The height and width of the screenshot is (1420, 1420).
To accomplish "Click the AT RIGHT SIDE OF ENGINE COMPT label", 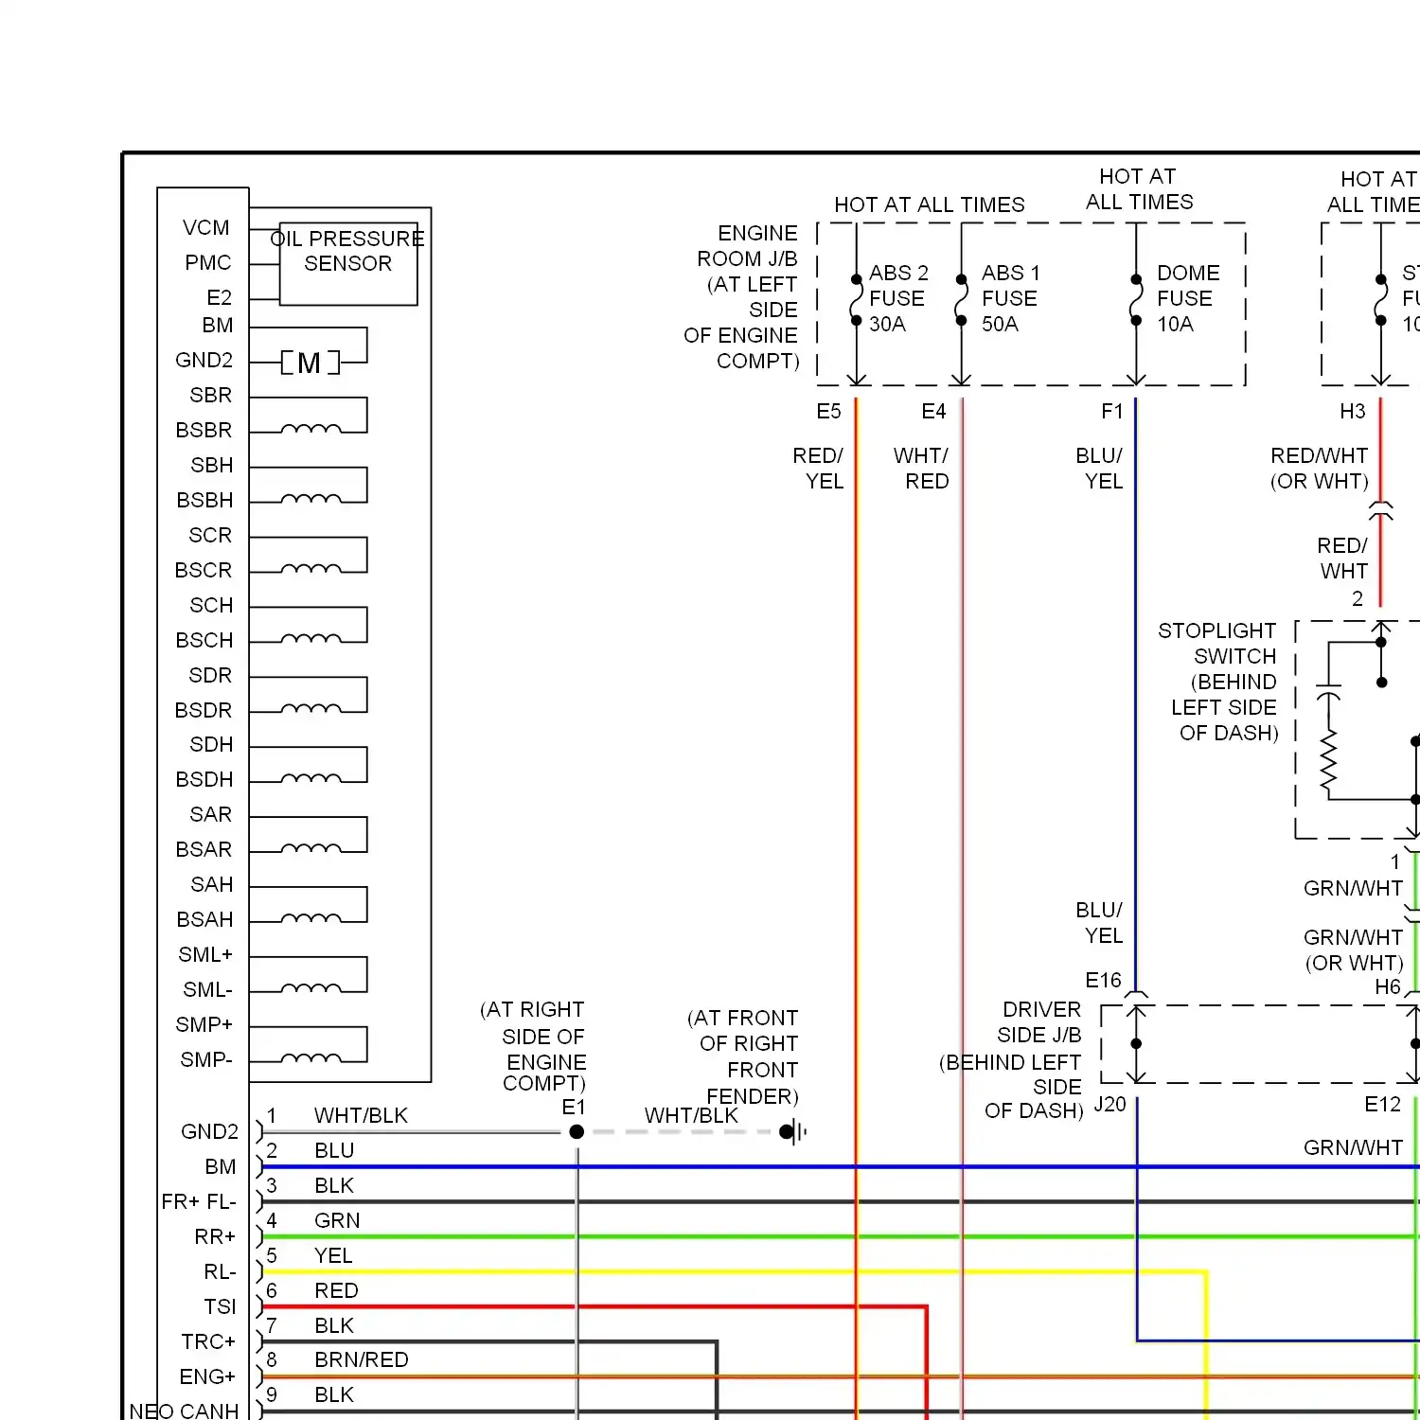I will click(x=533, y=1047).
